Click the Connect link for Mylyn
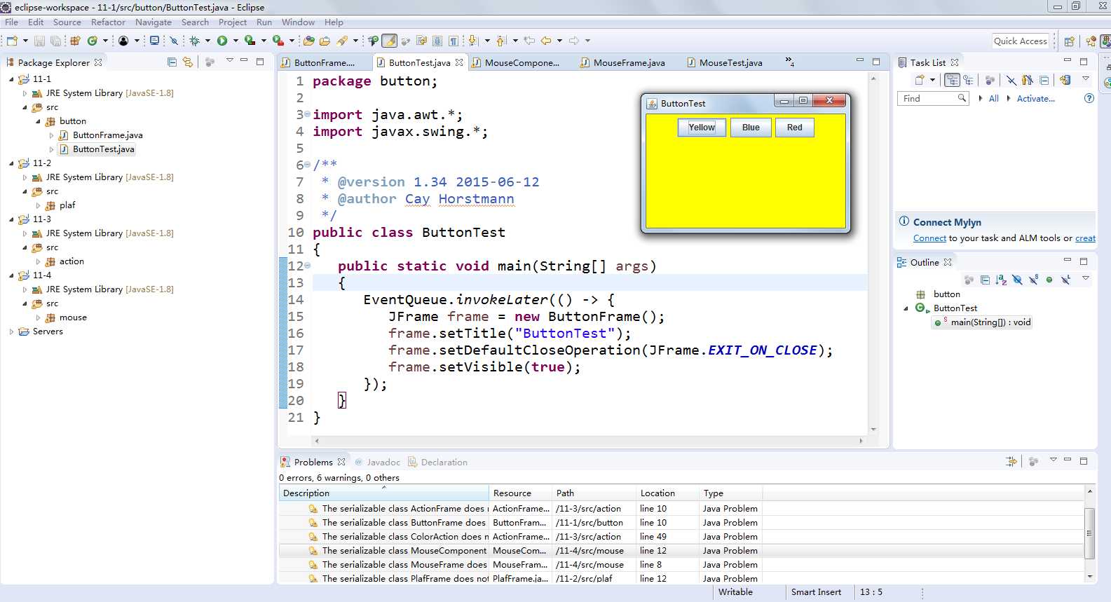 (929, 238)
